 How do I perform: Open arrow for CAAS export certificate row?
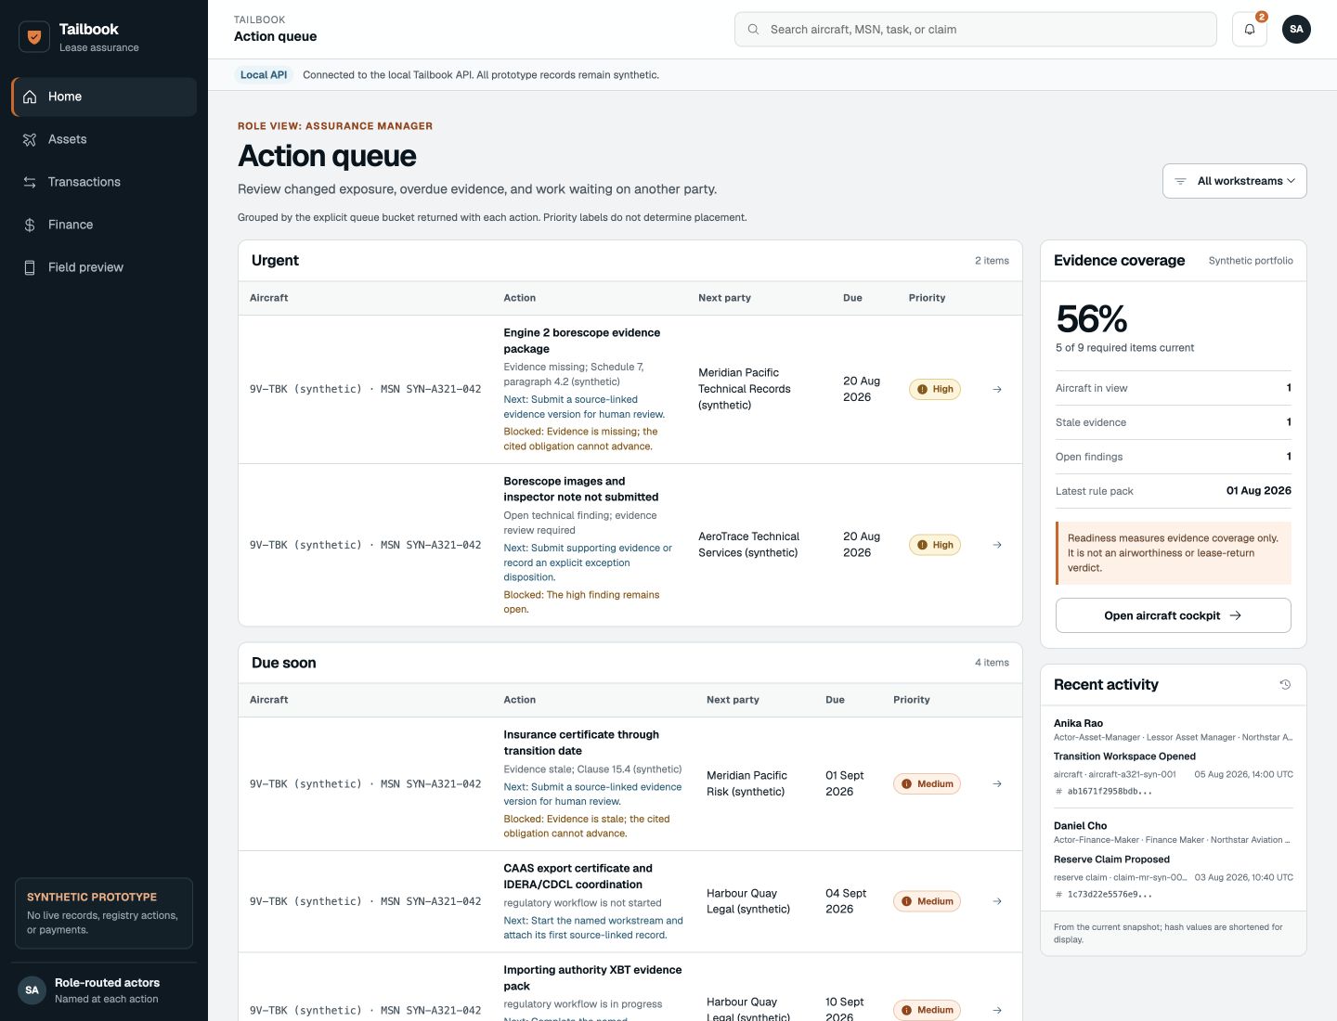pyautogui.click(x=997, y=901)
